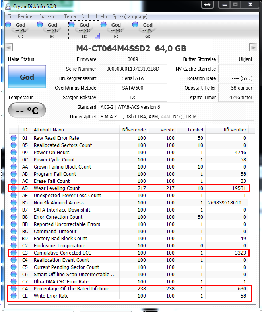Click status orb for Cumulative Corrected ECC
262x312 pixels.
(14, 253)
